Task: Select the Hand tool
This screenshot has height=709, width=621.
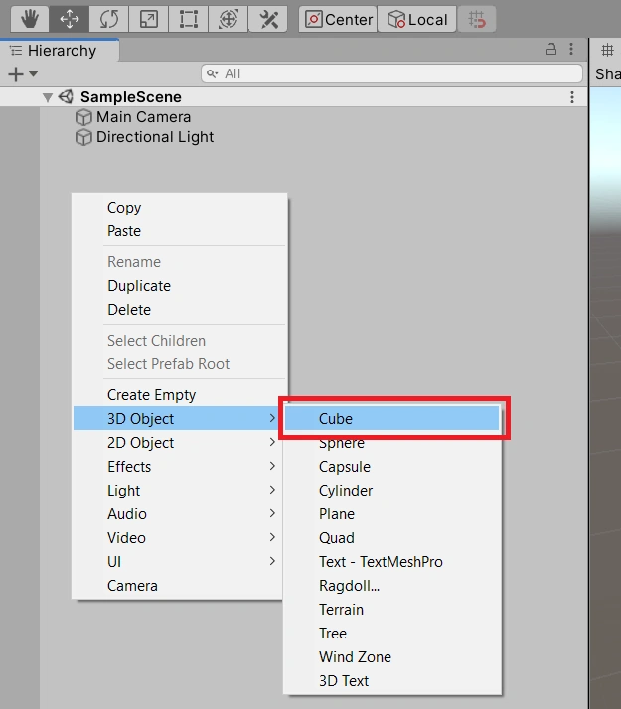Action: (x=30, y=19)
